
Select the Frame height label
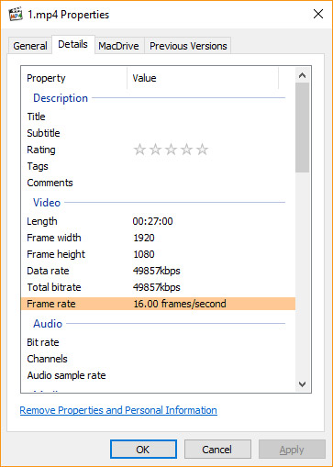pyautogui.click(x=56, y=254)
